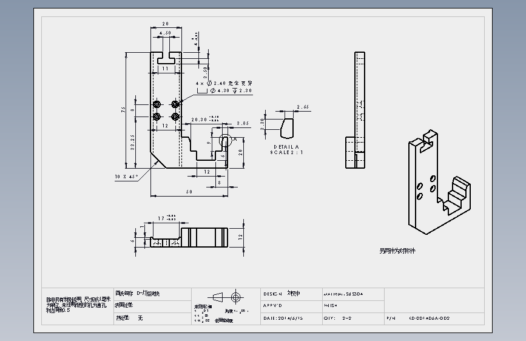
Task: Select the MATERIAL: SUS304 field
Action: (x=354, y=294)
